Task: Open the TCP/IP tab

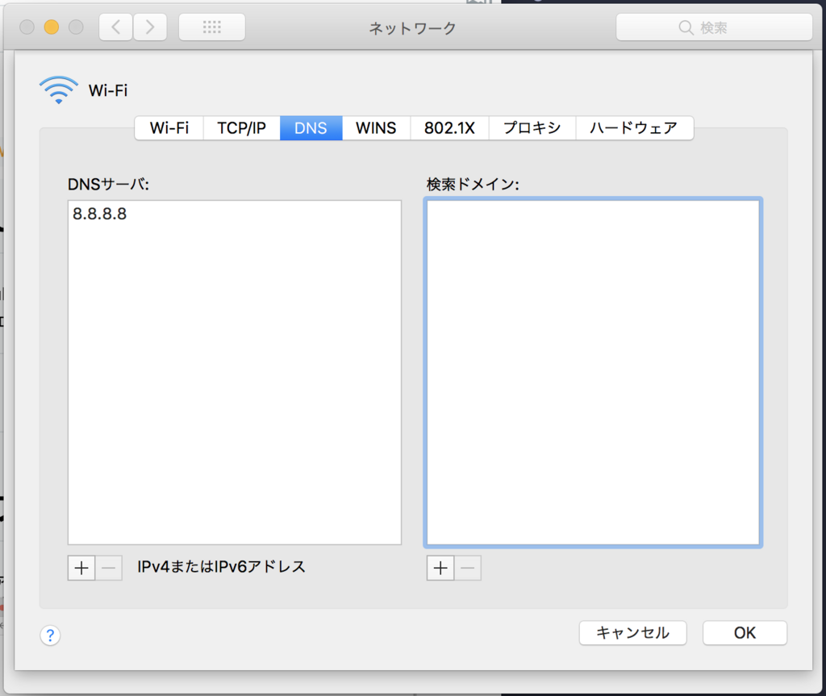Action: 242,128
